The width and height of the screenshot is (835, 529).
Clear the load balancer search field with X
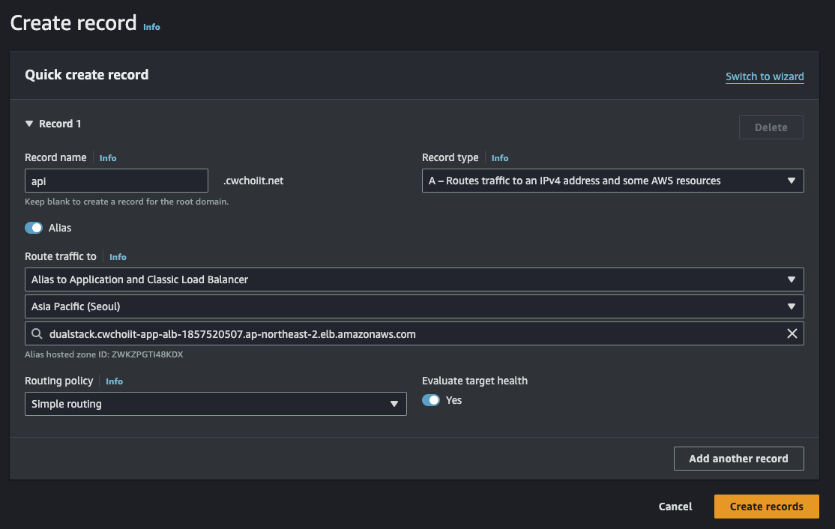pyautogui.click(x=792, y=333)
